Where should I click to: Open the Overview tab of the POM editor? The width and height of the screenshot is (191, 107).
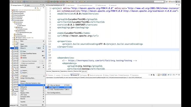(49, 71)
